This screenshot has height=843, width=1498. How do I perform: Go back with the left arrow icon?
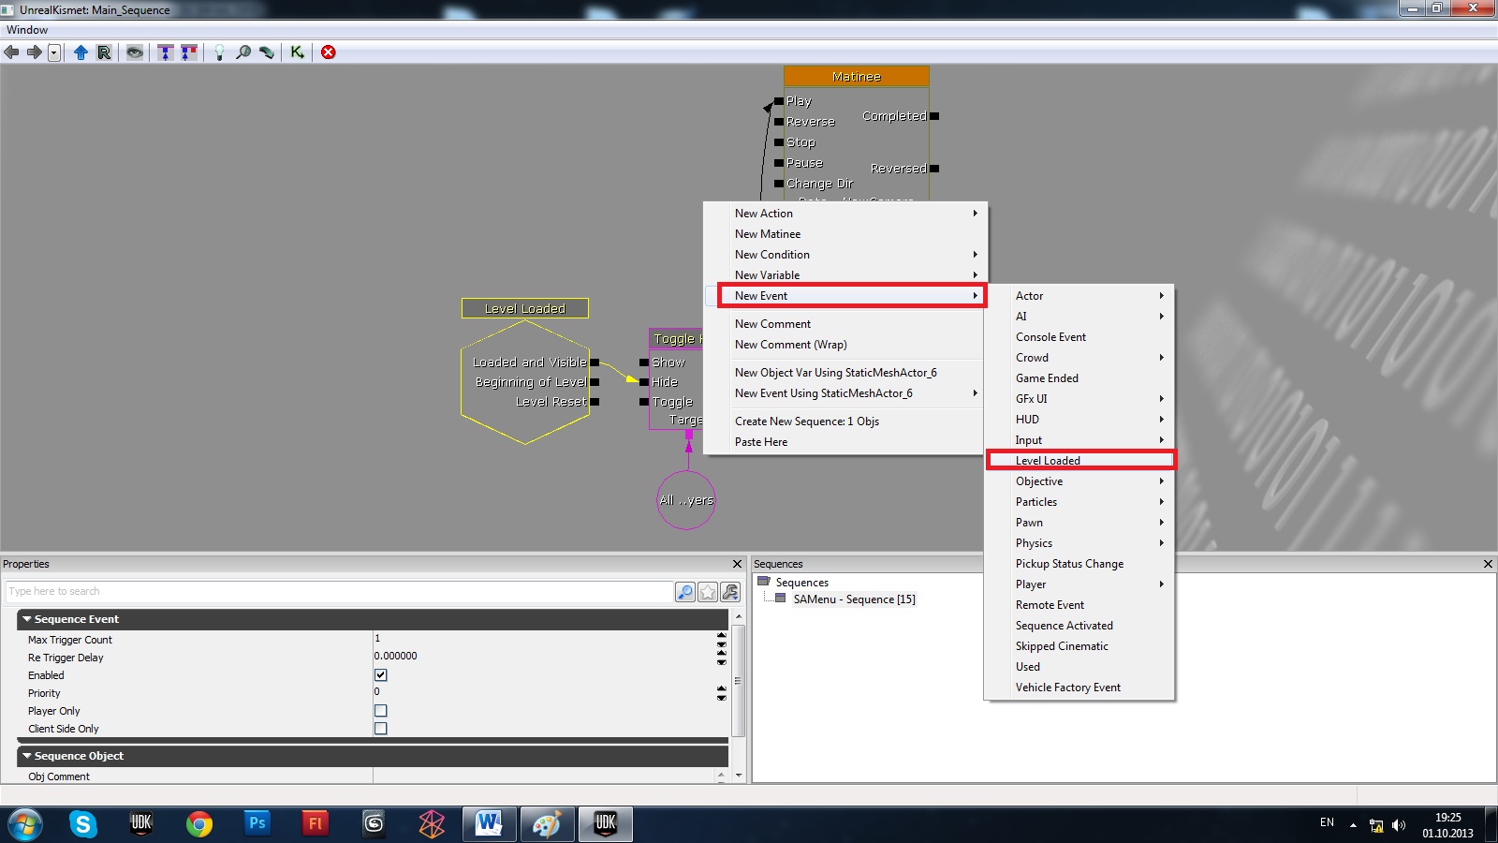coord(11,52)
